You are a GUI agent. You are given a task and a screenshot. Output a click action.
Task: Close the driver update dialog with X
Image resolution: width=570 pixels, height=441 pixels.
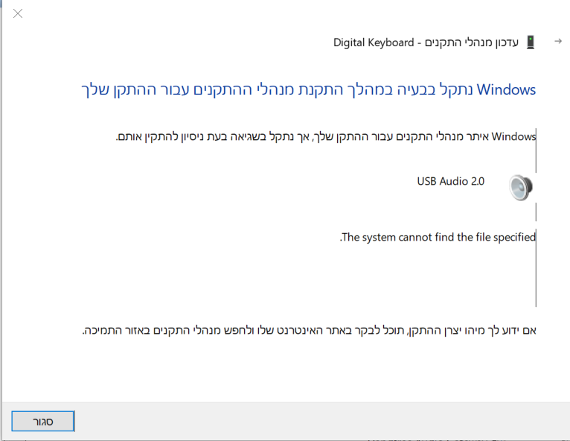[x=18, y=14]
